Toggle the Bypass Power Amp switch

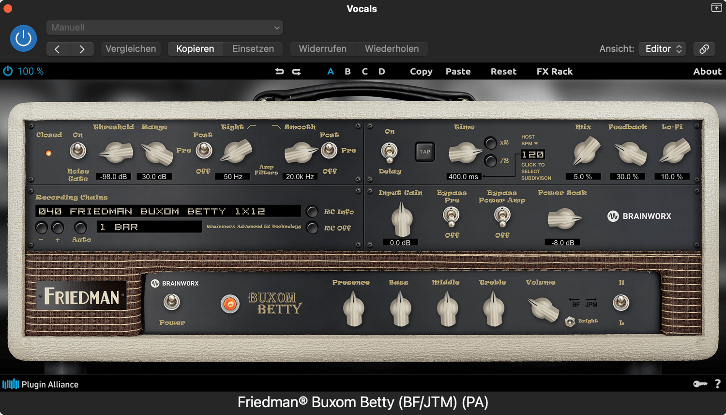point(502,216)
